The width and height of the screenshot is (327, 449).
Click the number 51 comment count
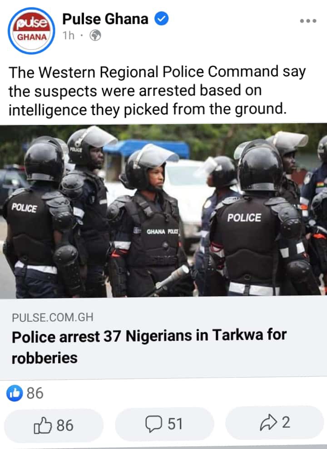click(175, 424)
